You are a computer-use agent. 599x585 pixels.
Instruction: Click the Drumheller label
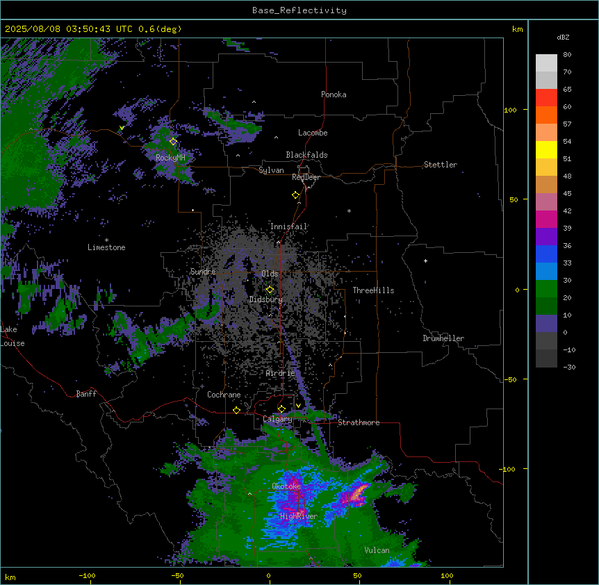pos(443,338)
